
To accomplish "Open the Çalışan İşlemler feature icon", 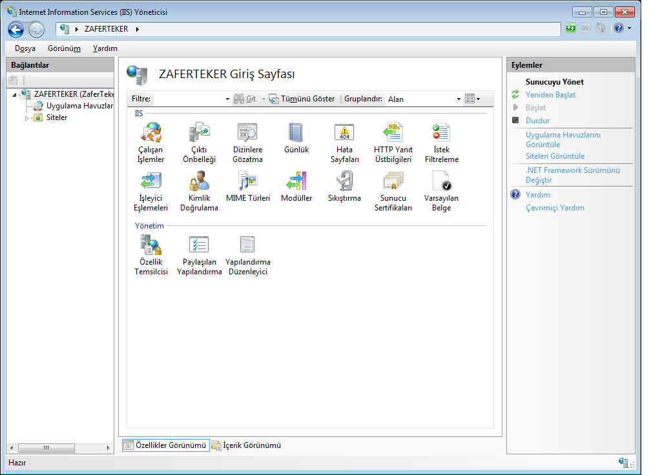I will (150, 143).
